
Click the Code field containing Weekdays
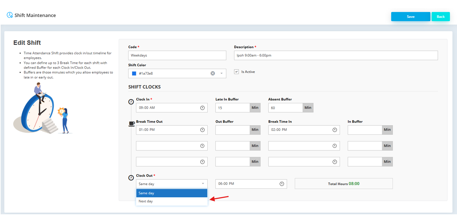(x=177, y=55)
